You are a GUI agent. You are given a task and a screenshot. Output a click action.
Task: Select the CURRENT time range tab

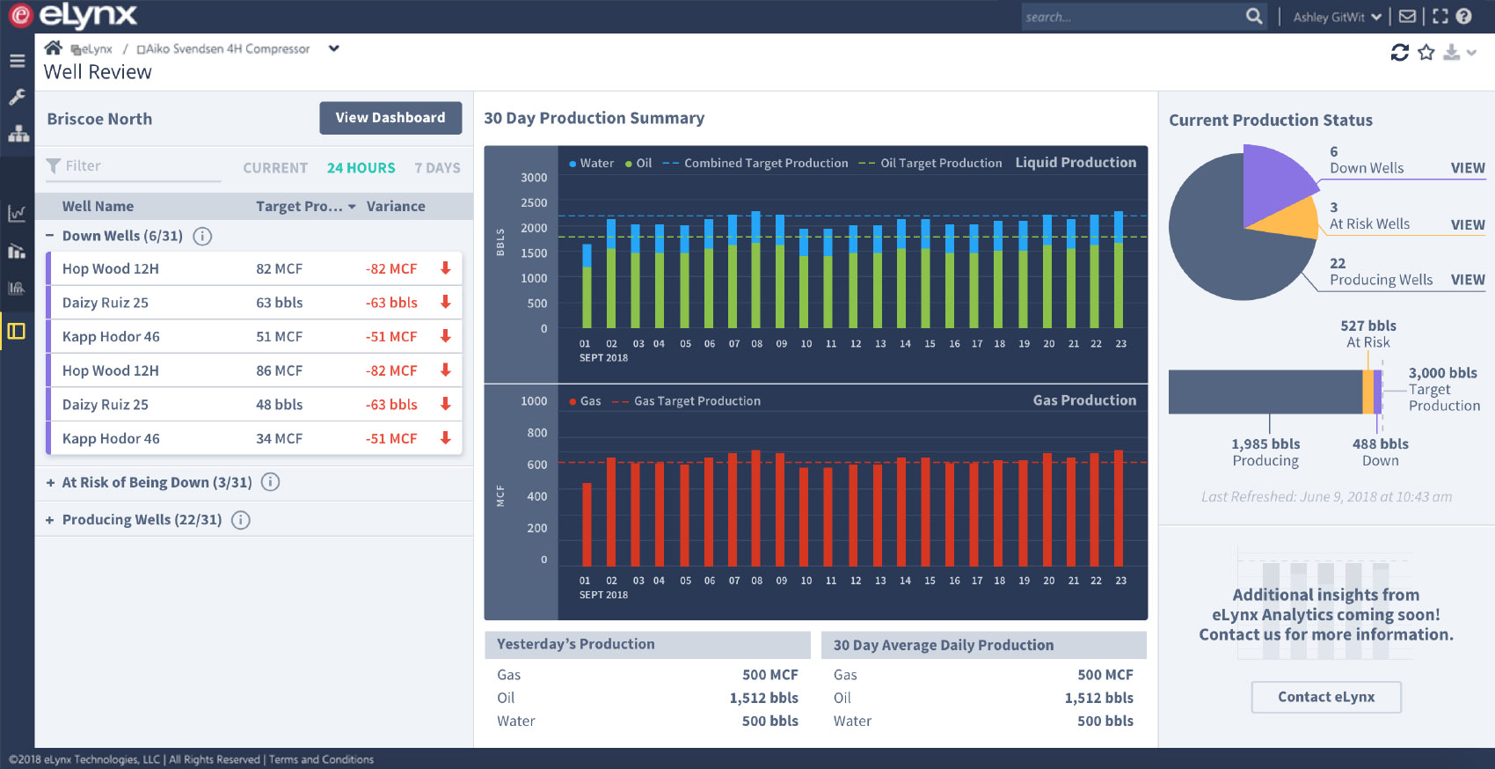(x=275, y=168)
